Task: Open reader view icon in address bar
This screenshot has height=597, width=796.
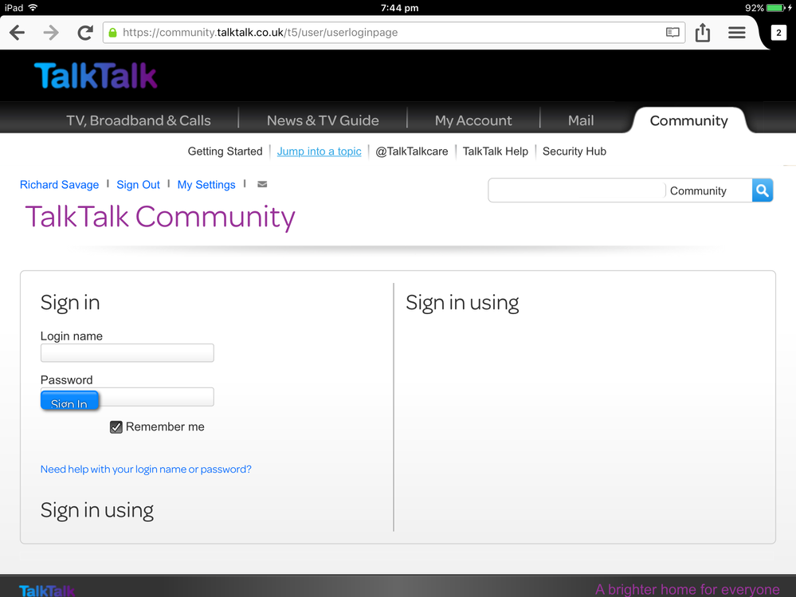Action: (672, 33)
